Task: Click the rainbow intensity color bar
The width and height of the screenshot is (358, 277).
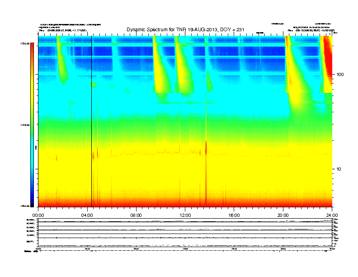Action: (32, 125)
